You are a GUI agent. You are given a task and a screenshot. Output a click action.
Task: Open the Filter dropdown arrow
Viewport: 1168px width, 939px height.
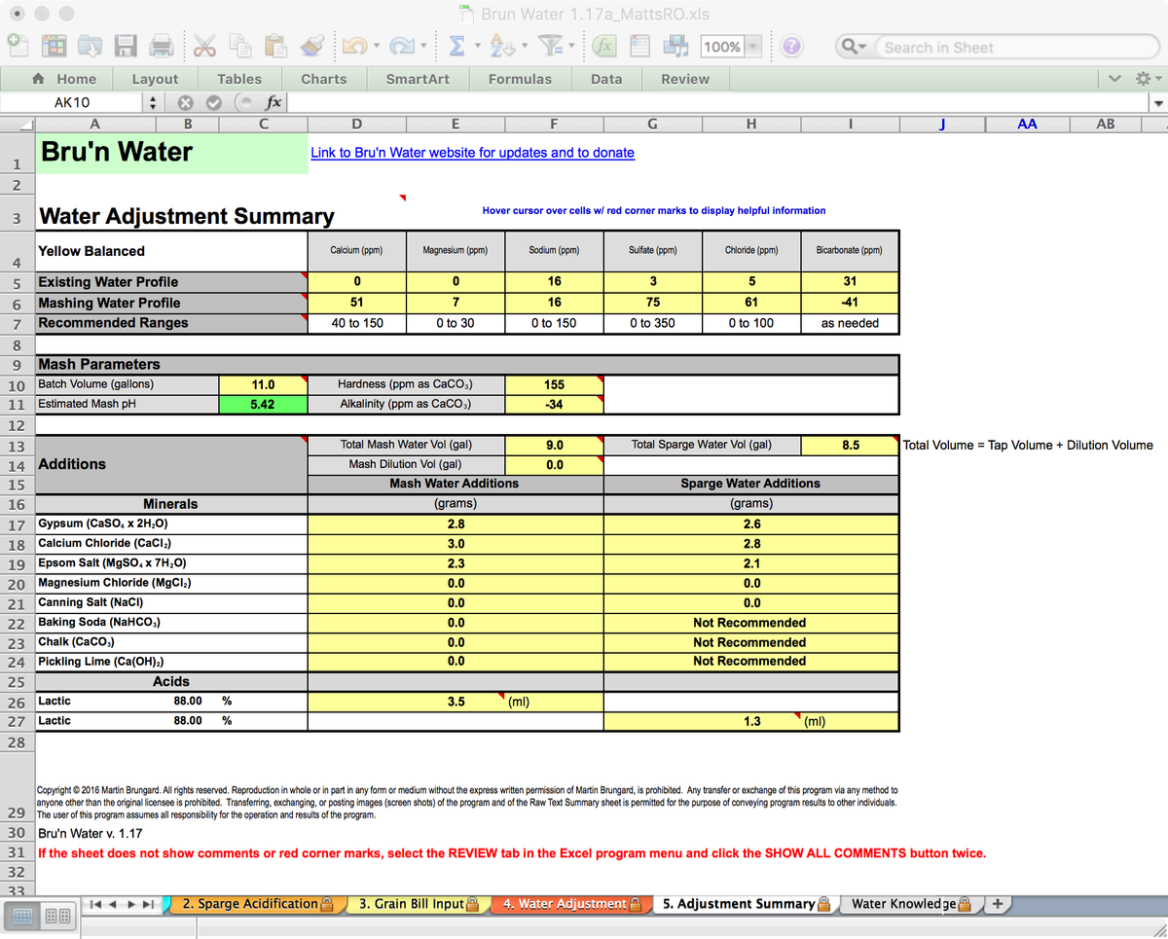point(571,45)
